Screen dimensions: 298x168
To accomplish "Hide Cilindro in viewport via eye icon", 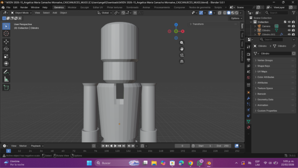I will coord(289,30).
